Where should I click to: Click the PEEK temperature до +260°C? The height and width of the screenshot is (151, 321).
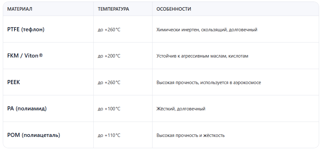click(109, 83)
